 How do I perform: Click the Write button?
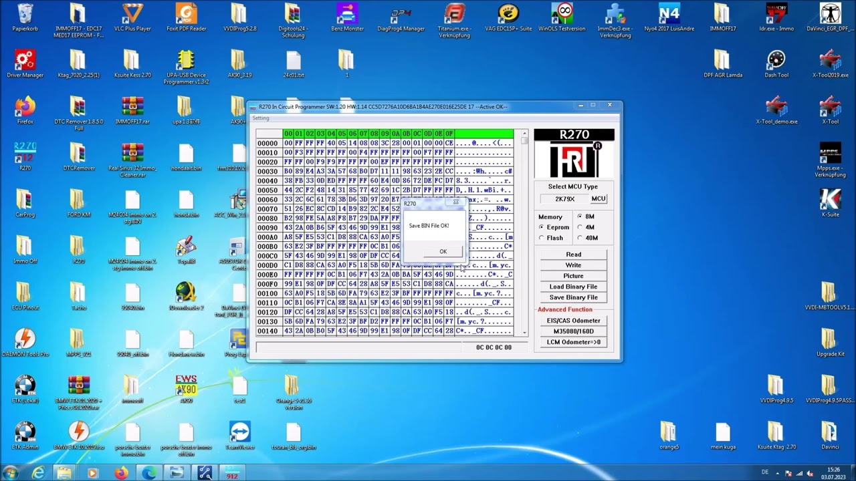point(573,265)
